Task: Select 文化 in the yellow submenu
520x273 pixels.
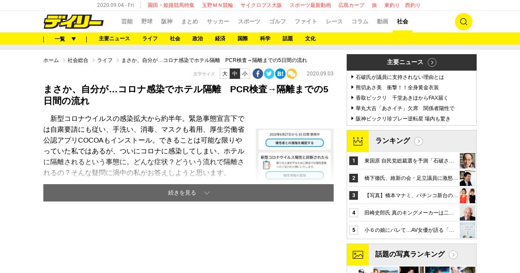Action: (x=310, y=39)
